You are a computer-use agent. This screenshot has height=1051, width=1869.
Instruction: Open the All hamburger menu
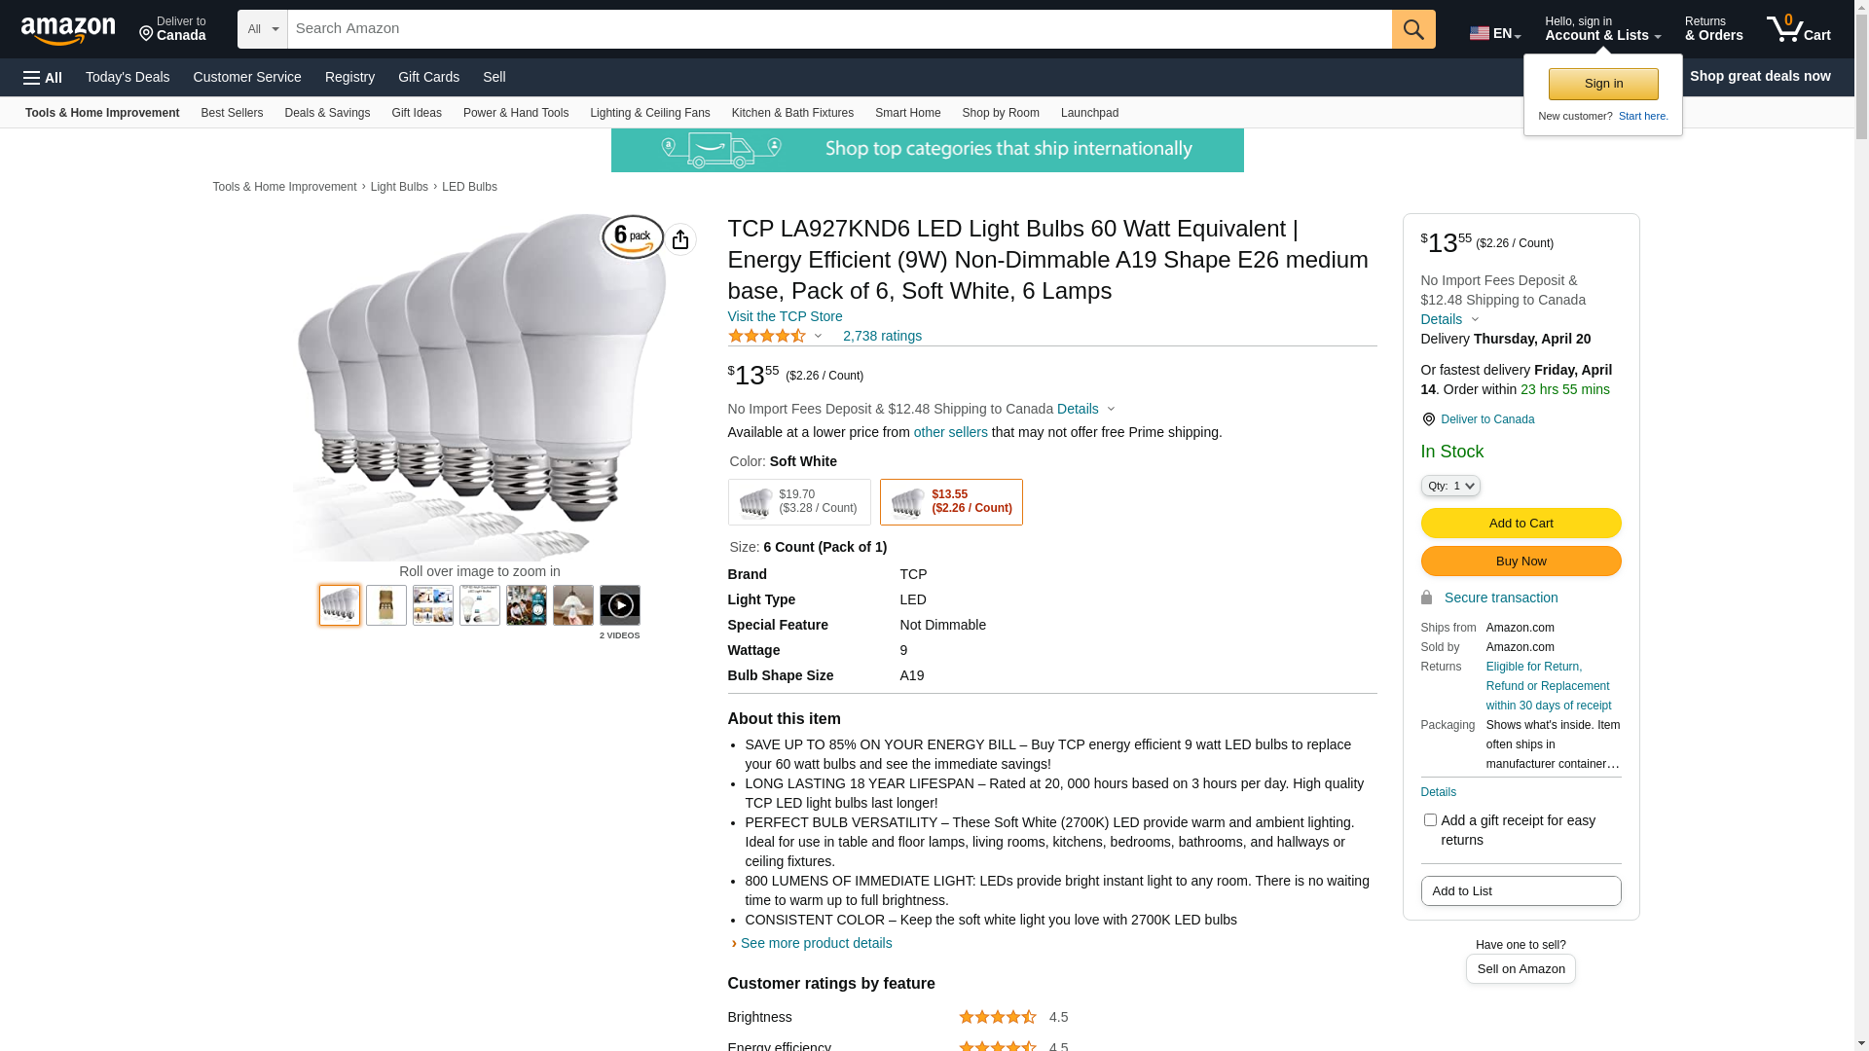point(43,77)
